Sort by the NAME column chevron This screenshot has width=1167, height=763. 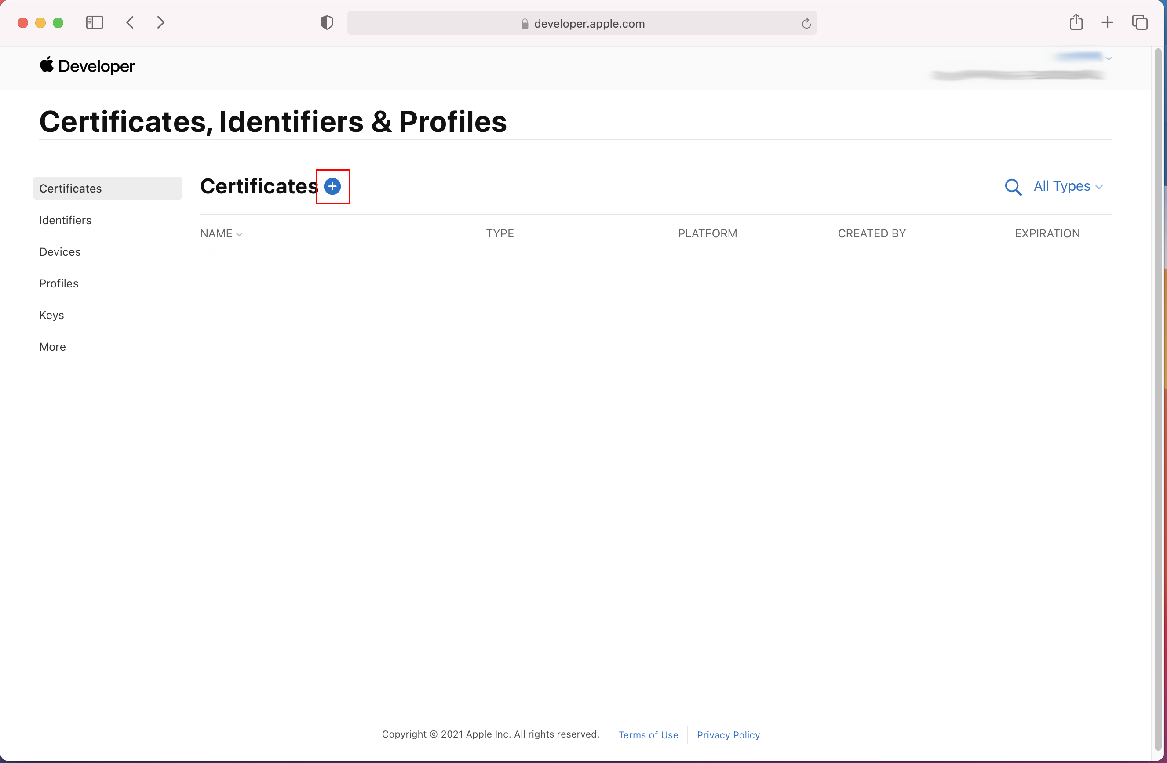tap(239, 234)
